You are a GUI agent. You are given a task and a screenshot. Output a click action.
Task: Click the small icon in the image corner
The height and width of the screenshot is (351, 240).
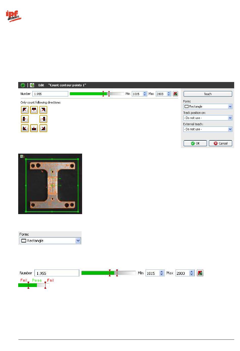(x=22, y=156)
